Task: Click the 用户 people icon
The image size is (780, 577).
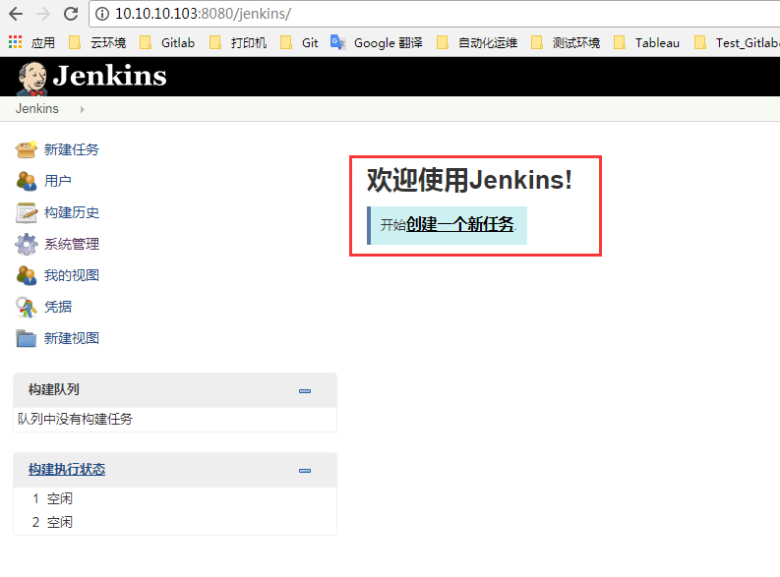Action: 26,181
